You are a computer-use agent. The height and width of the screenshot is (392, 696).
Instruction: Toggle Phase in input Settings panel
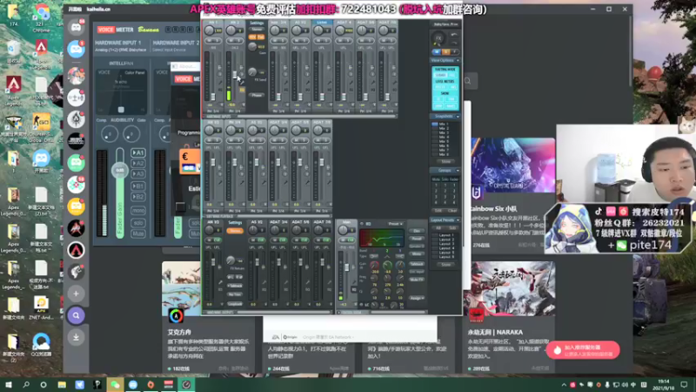[x=257, y=95]
